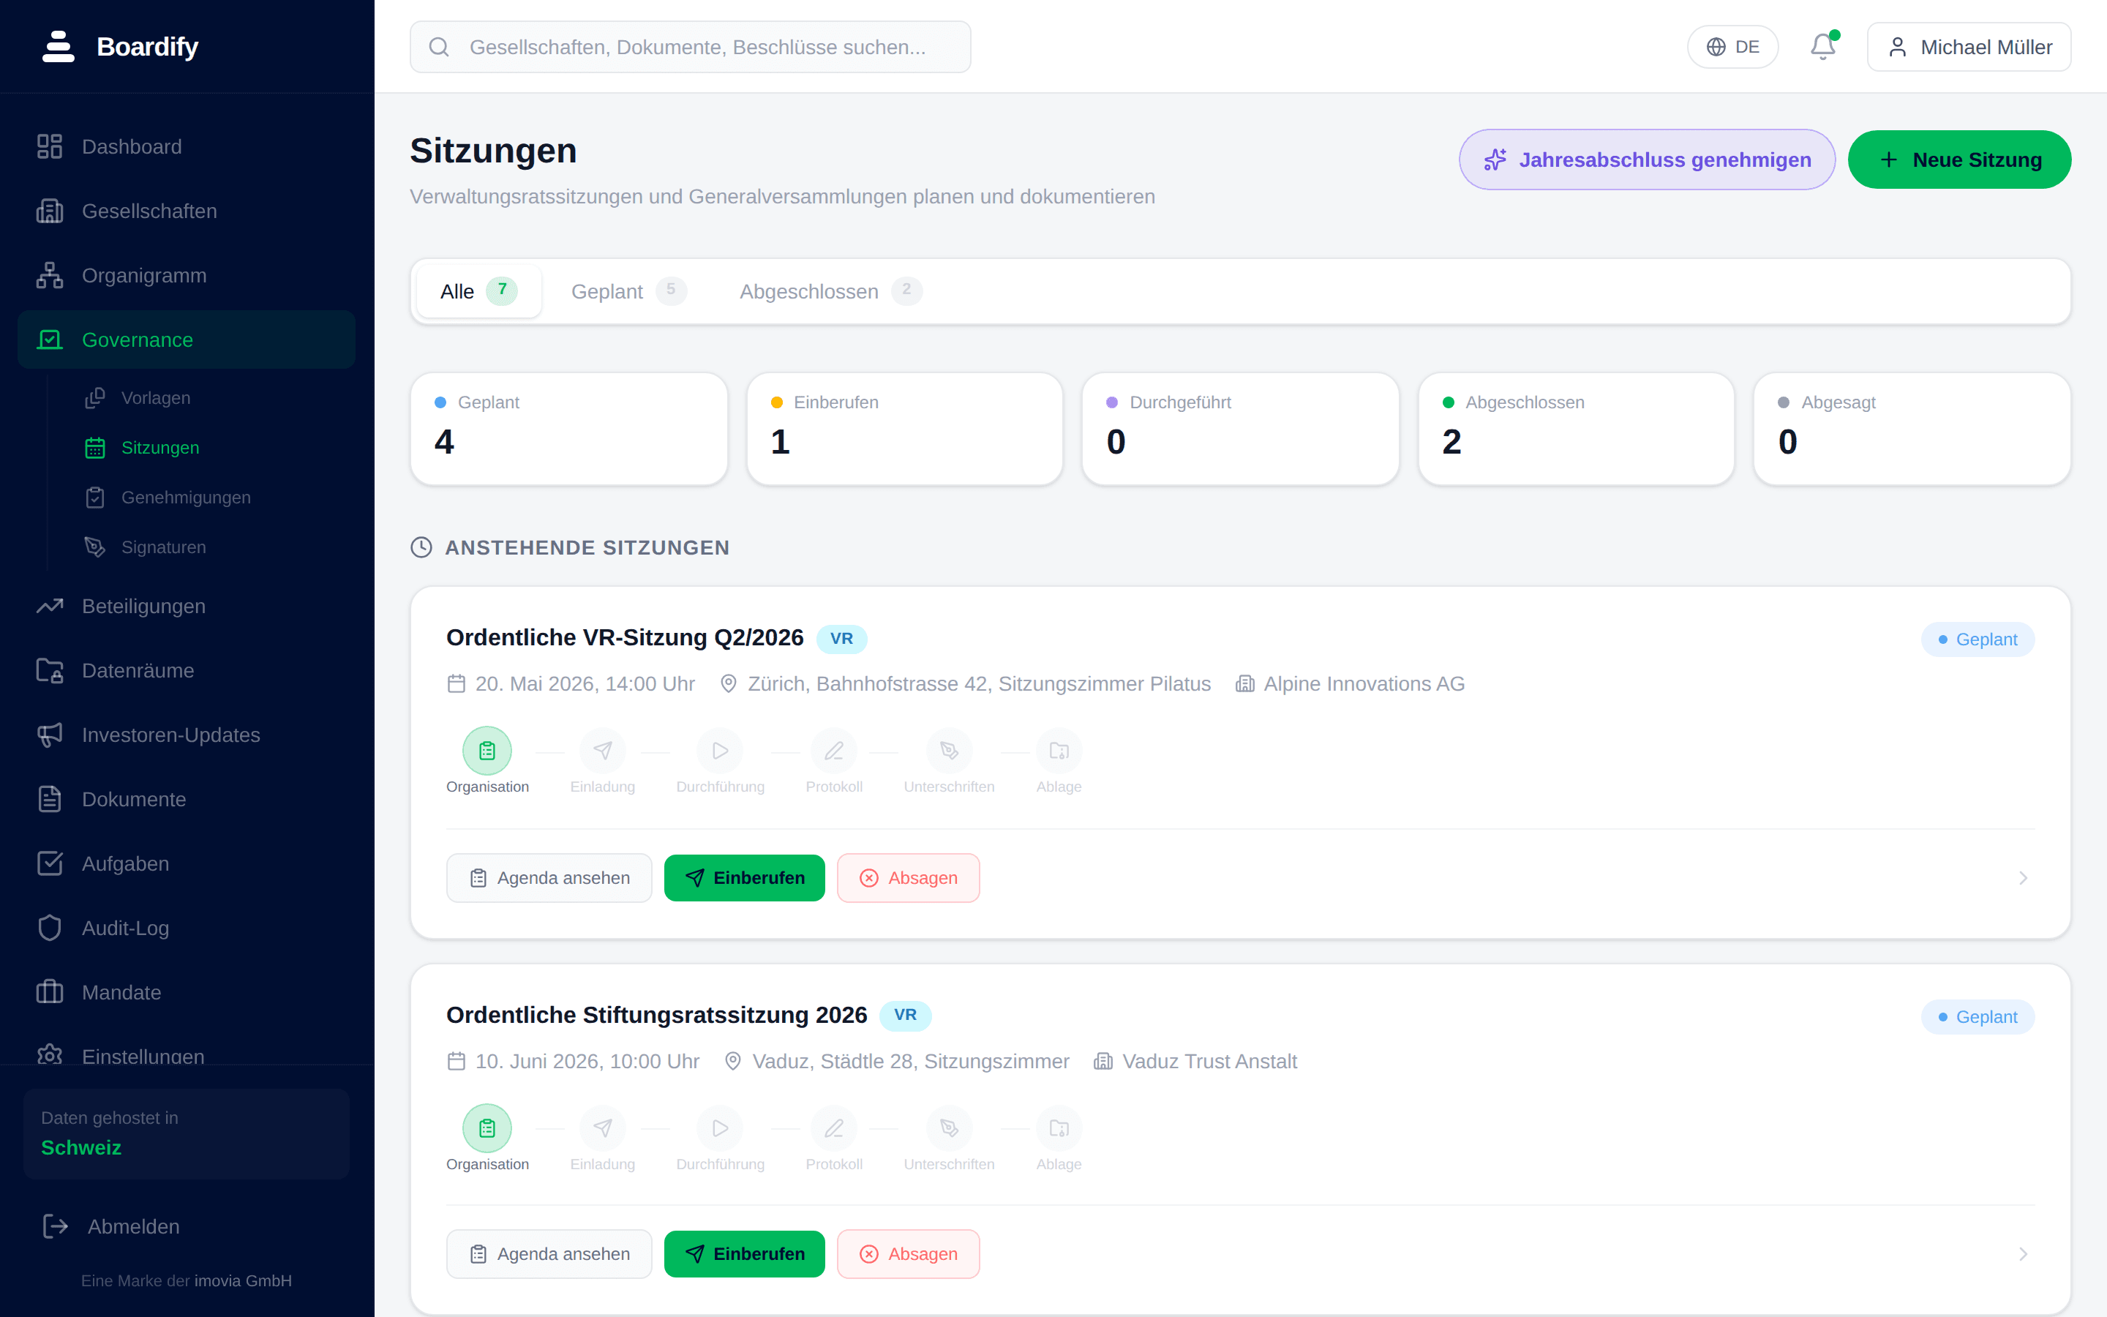Screen dimensions: 2107x1317
Task: Click Einladung step icon for VR-Sitzung Q2/2026
Action: point(603,751)
